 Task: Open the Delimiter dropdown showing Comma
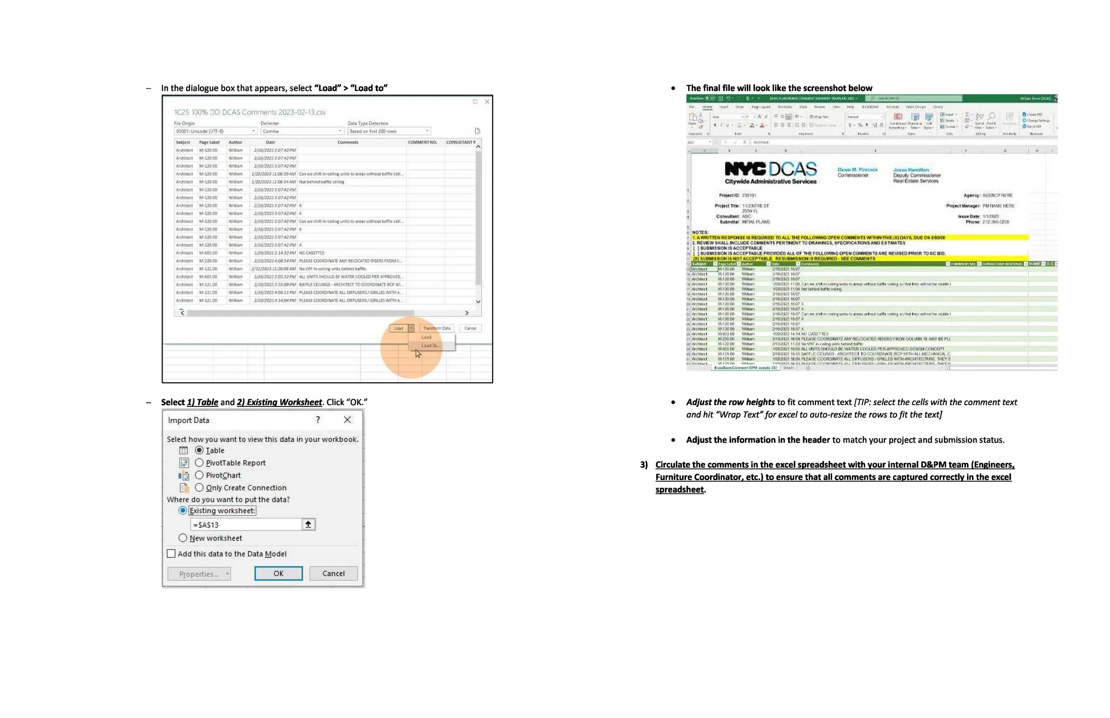[302, 131]
